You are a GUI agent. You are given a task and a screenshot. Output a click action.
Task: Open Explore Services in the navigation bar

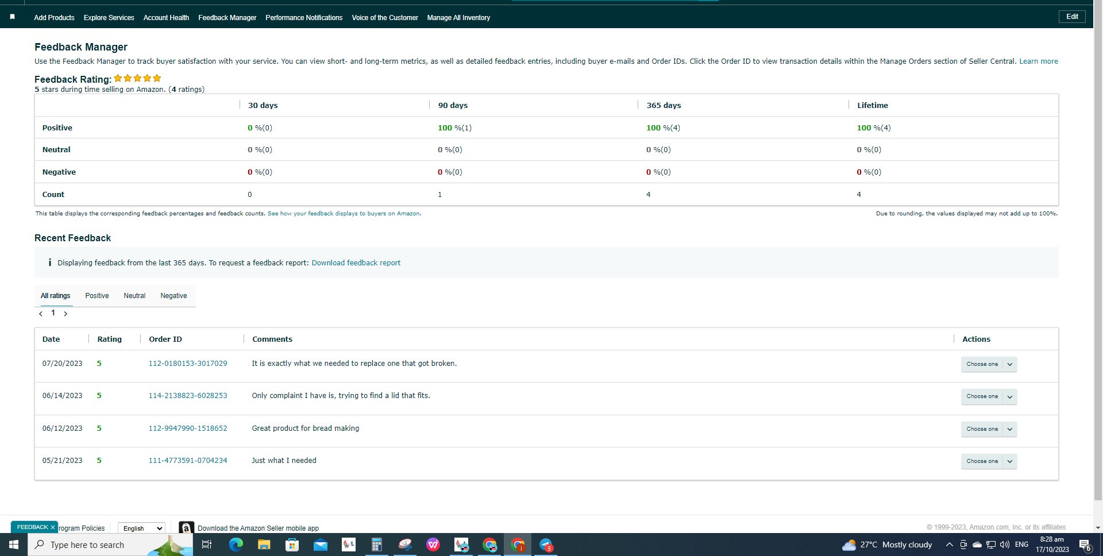109,18
